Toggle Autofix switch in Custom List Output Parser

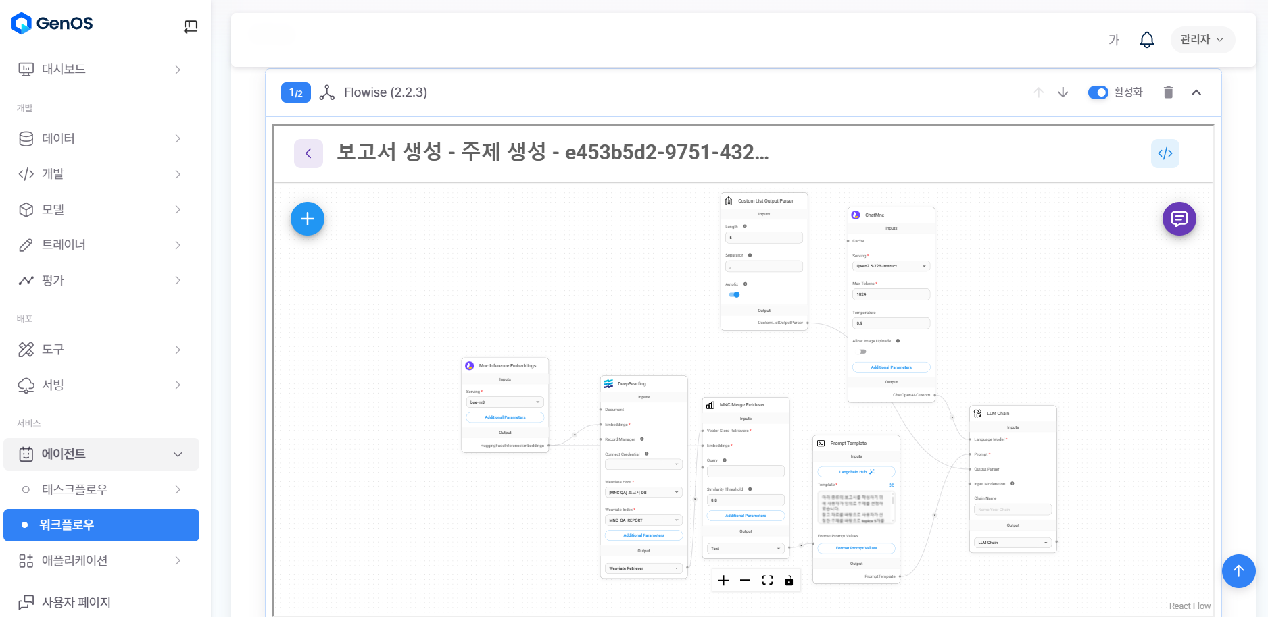[734, 294]
